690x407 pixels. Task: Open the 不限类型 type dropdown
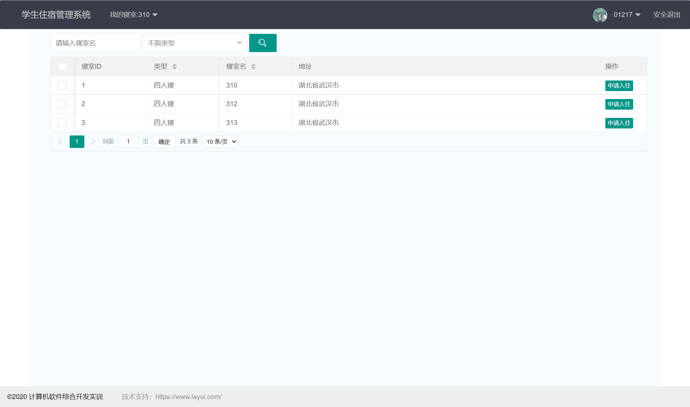coord(195,43)
